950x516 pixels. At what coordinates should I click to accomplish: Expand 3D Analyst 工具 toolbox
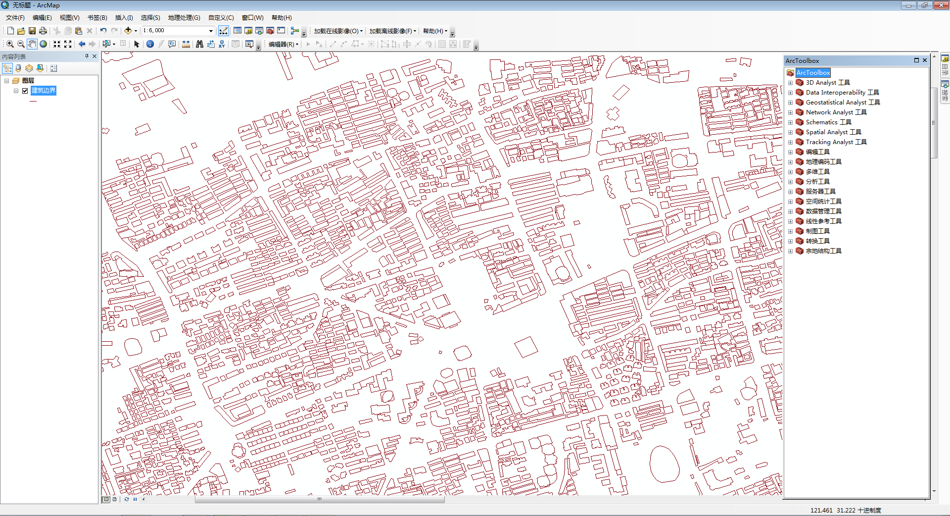[x=790, y=83]
